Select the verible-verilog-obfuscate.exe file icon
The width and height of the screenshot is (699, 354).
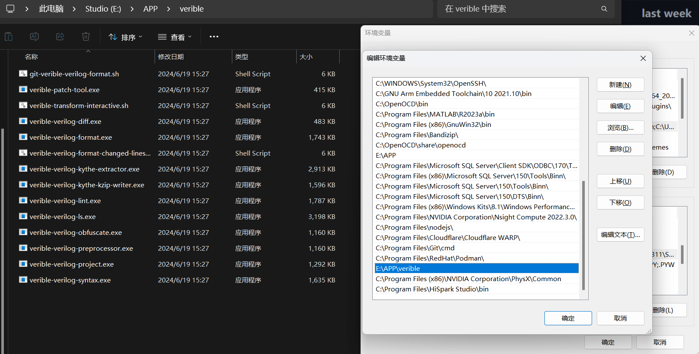click(23, 232)
